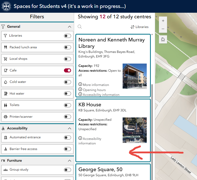Click the 'Capacity: 192' text
Image resolution: width=197 pixels, height=180 pixels.
point(89,66)
